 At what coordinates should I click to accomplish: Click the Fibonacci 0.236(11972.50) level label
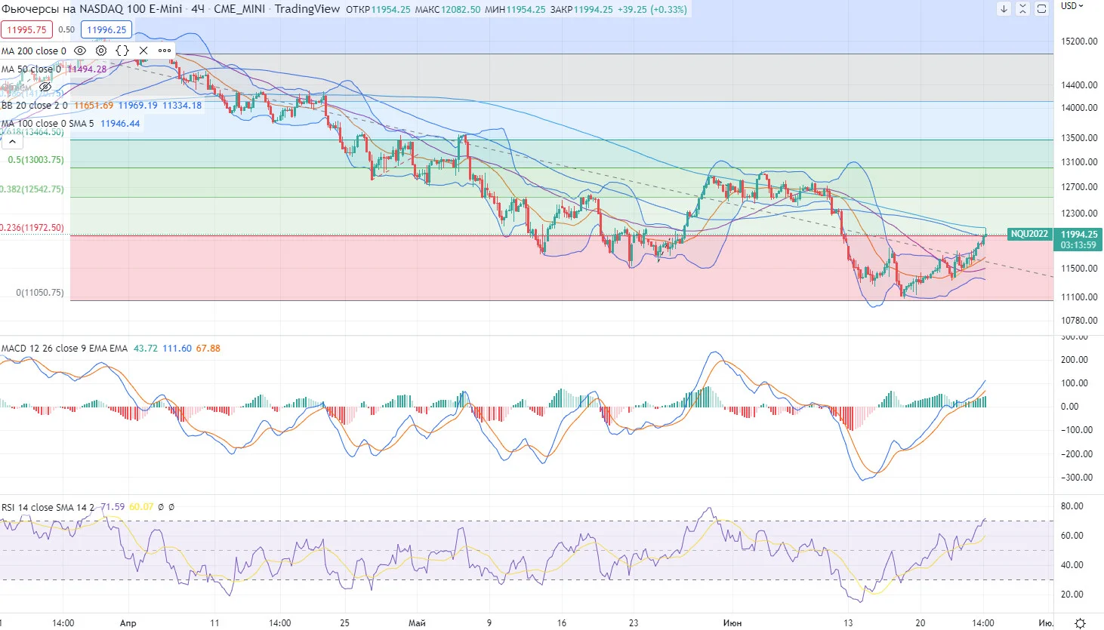pyautogui.click(x=32, y=228)
